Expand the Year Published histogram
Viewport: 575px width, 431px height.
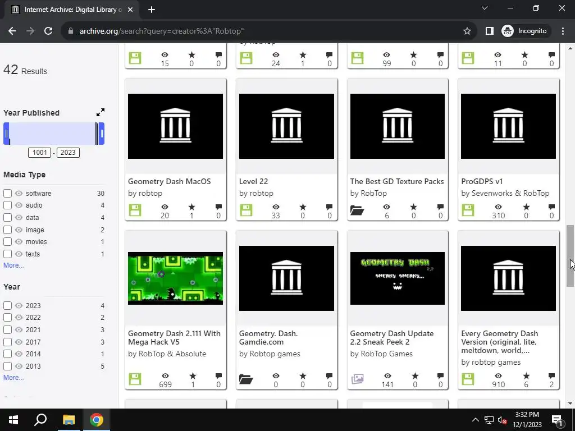100,112
